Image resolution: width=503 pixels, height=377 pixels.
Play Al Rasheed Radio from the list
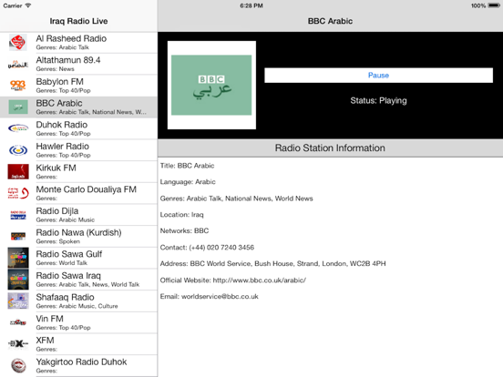coord(71,38)
